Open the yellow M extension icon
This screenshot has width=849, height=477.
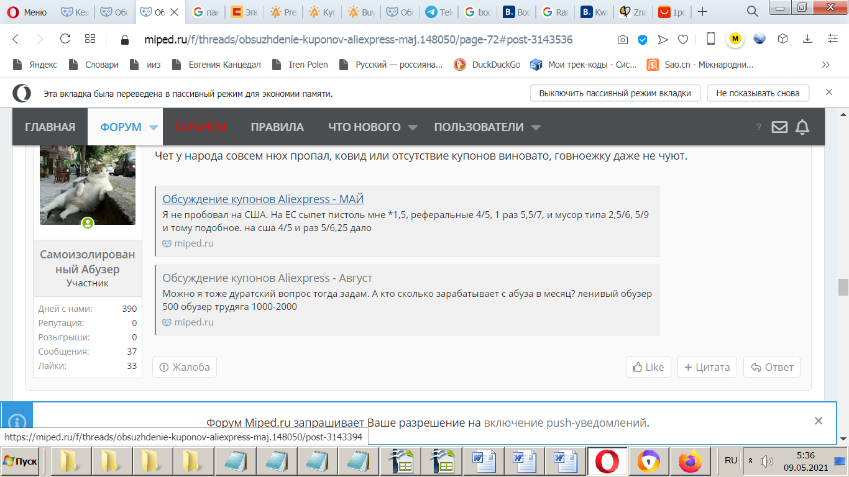[735, 39]
